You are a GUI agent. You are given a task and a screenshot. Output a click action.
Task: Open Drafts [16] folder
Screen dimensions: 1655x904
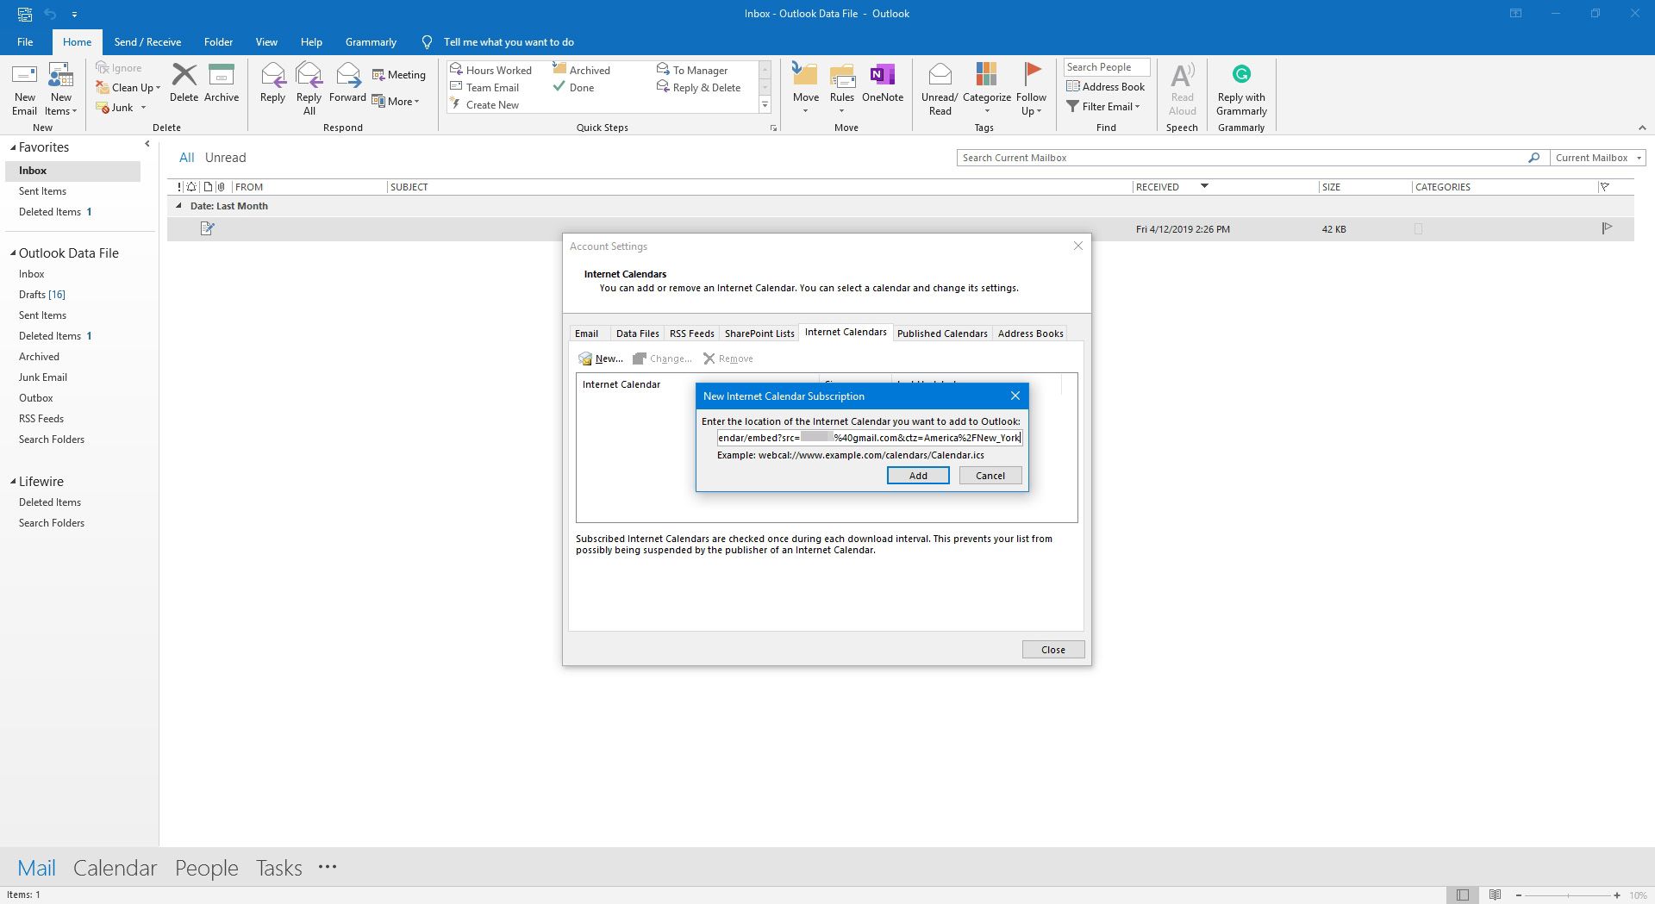(x=41, y=295)
